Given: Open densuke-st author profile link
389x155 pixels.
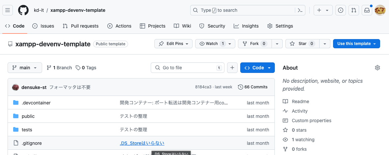Looking at the screenshot, I should pos(34,87).
